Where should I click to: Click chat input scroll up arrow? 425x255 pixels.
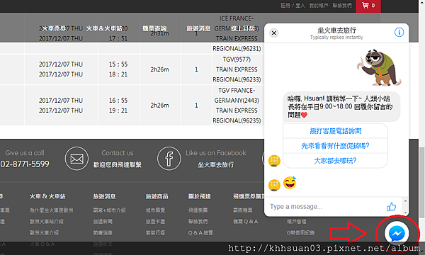(405, 200)
